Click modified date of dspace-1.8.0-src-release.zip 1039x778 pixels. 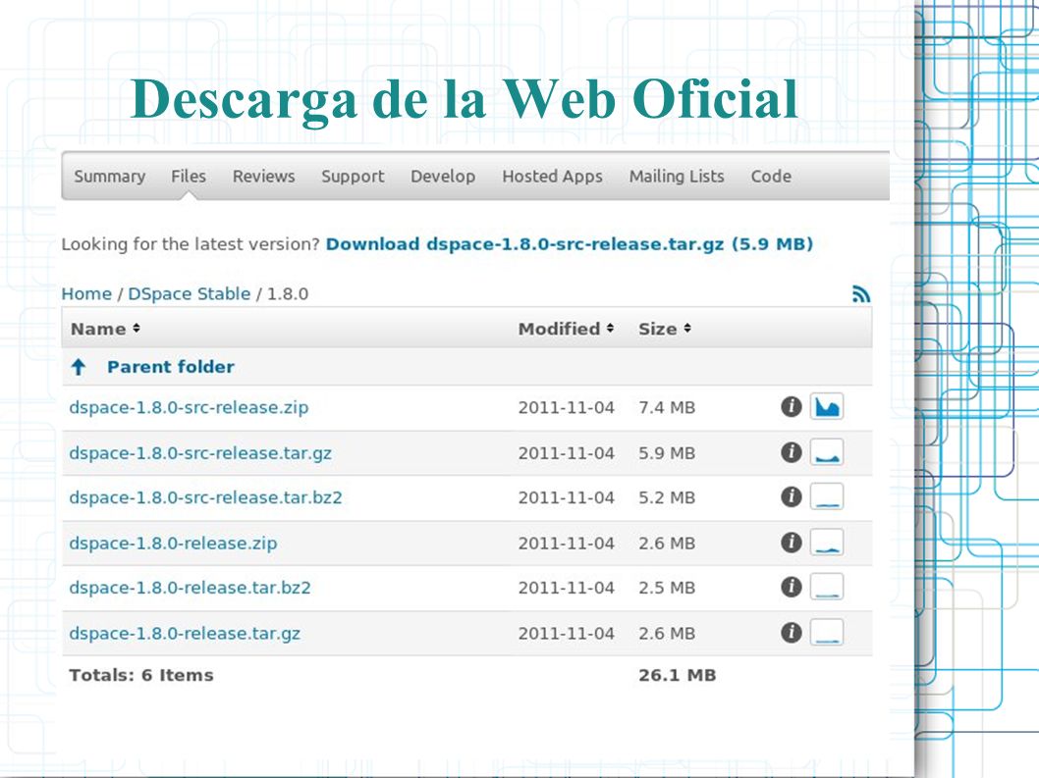click(x=566, y=407)
